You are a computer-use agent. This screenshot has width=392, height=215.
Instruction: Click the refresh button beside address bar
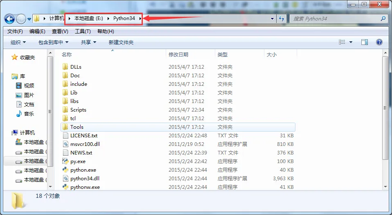pyautogui.click(x=282, y=19)
